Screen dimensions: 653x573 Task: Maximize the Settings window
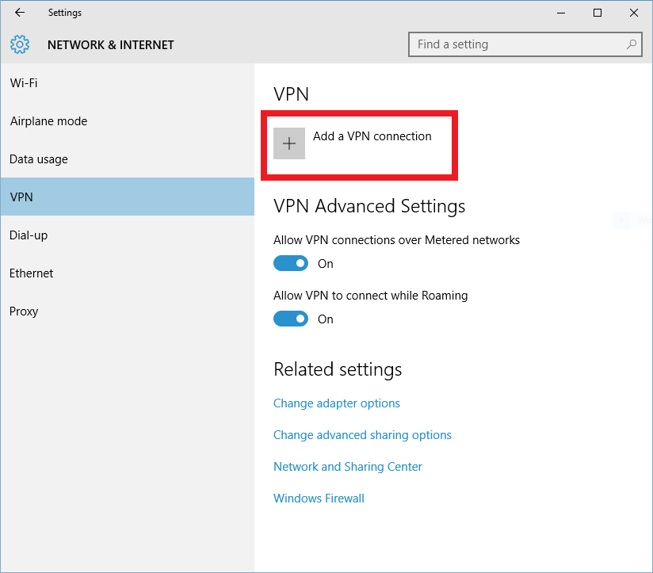tap(598, 13)
